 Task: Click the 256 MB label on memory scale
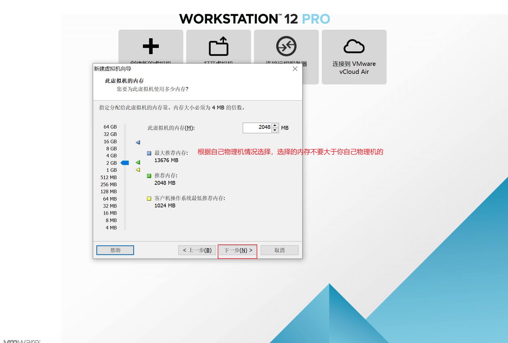[x=108, y=184]
